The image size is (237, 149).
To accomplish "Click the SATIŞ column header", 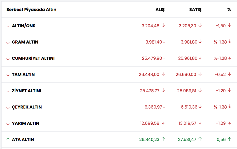I will coord(195,10).
